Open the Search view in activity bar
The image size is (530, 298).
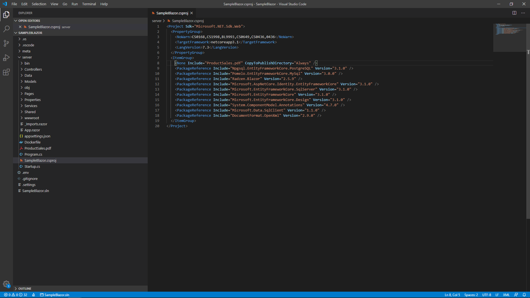point(6,29)
